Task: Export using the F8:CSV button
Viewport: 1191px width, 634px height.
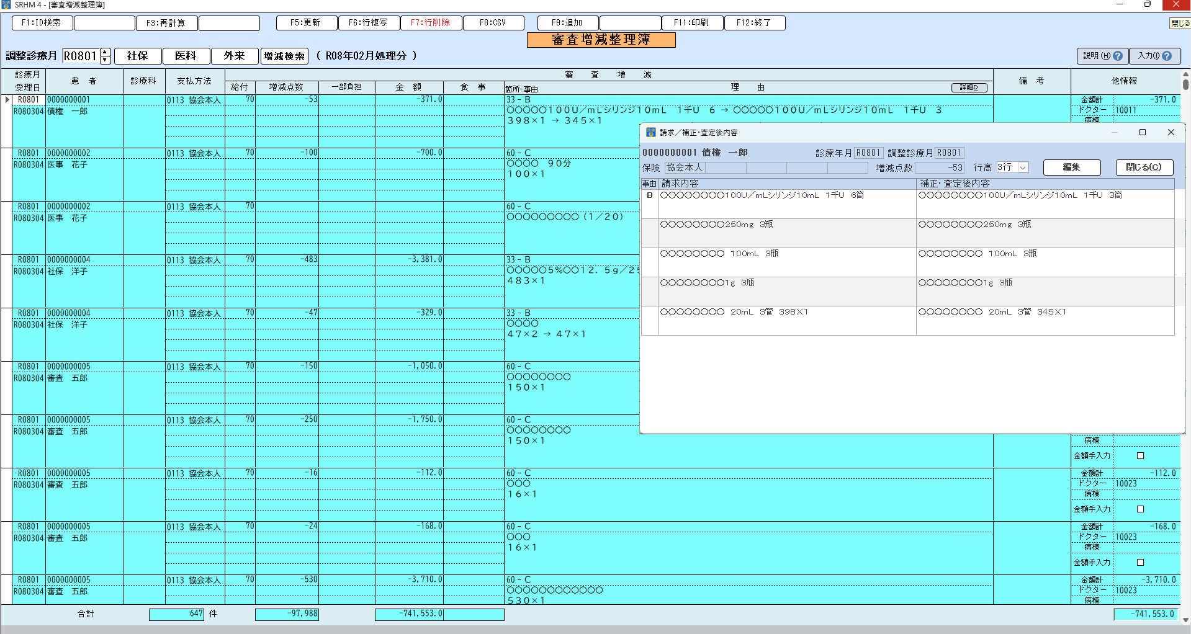Action: pos(493,23)
